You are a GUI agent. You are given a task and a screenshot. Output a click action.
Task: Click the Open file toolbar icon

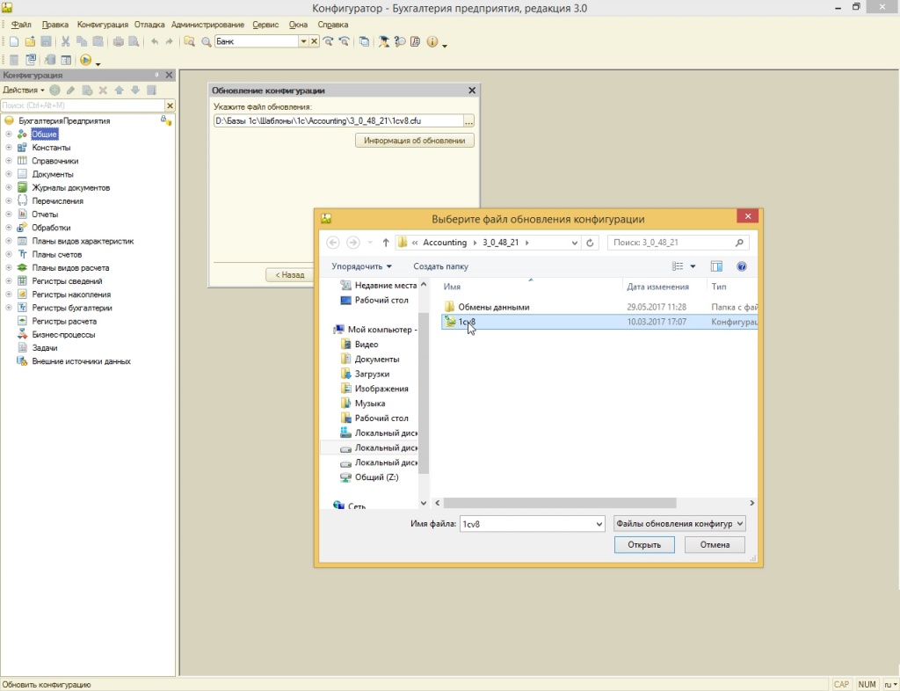tap(30, 41)
